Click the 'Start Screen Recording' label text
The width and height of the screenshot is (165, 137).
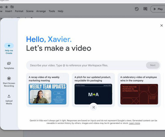9,85
